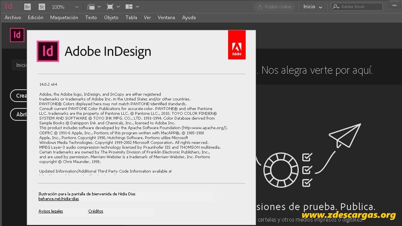The image size is (402, 226).
Task: Click the View Options icon in the top bar
Action: [x=91, y=7]
